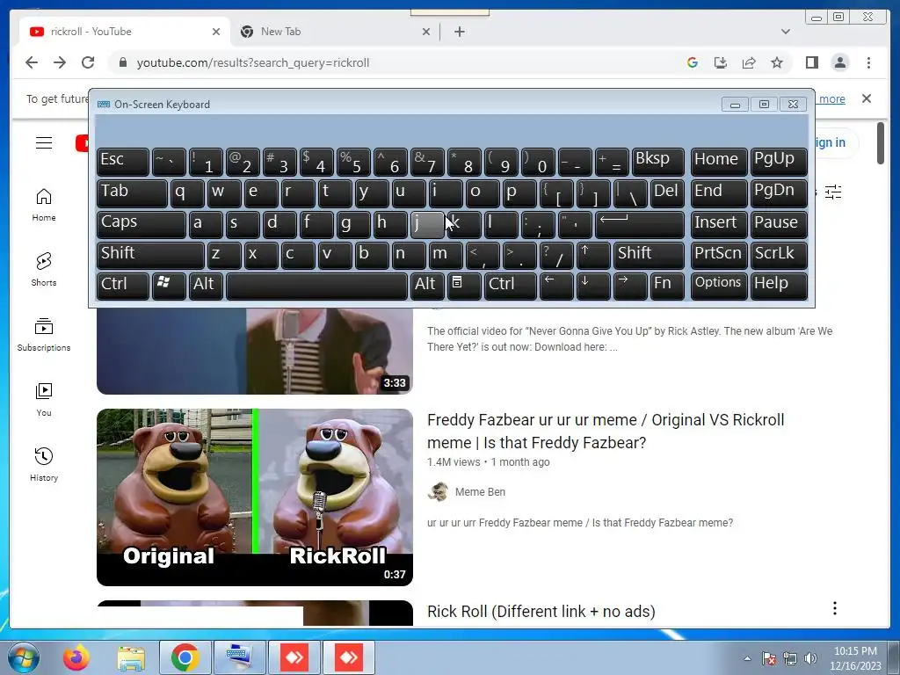The height and width of the screenshot is (675, 900).
Task: Launch Firefox from the taskbar
Action: click(x=76, y=657)
